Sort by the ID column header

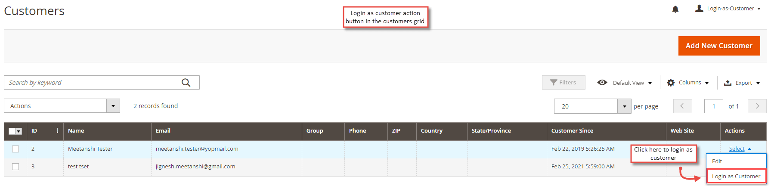coord(45,131)
